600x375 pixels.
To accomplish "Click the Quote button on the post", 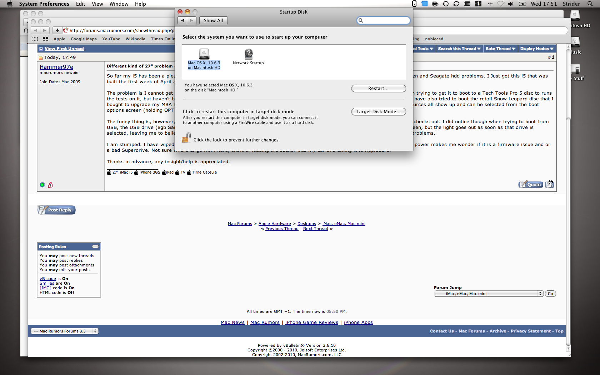I will click(x=531, y=184).
